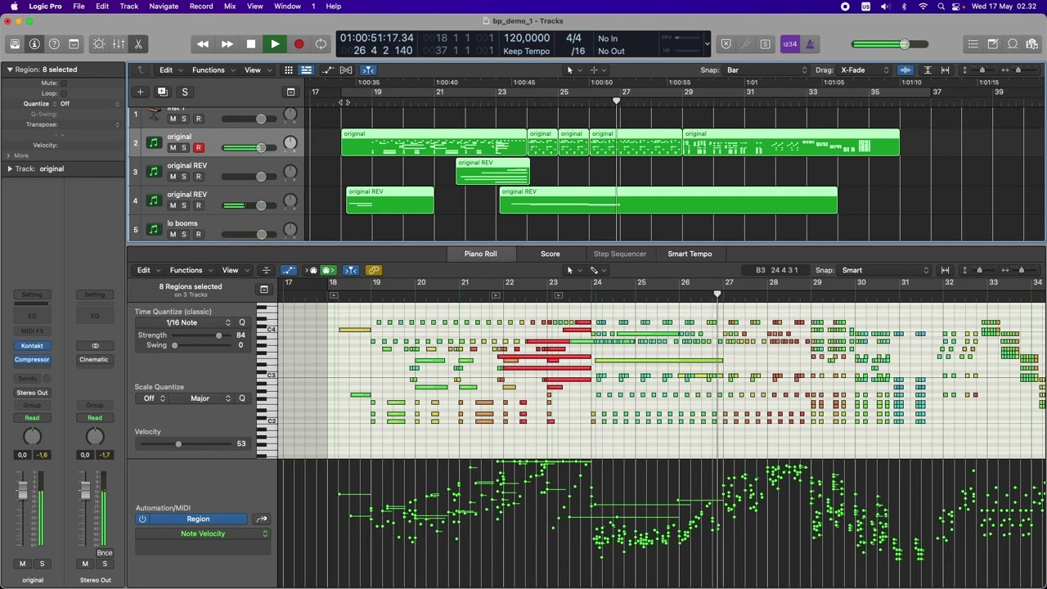Click the time quantize Q button
This screenshot has height=589, width=1047.
point(241,322)
